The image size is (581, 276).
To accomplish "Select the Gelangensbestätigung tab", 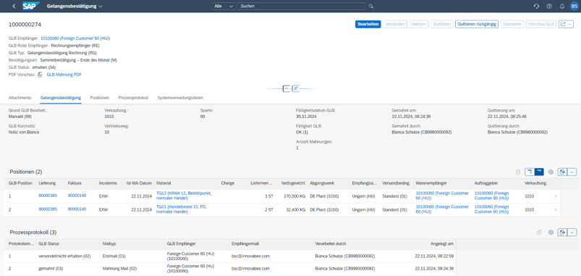I will [x=61, y=98].
